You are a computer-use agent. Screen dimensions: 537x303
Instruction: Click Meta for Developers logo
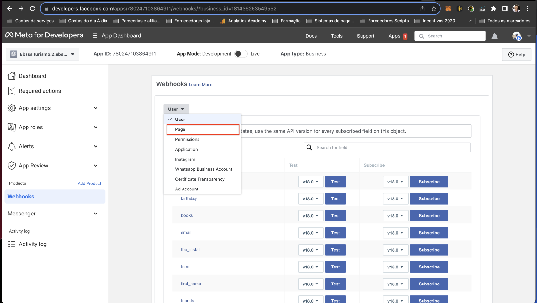[44, 35]
